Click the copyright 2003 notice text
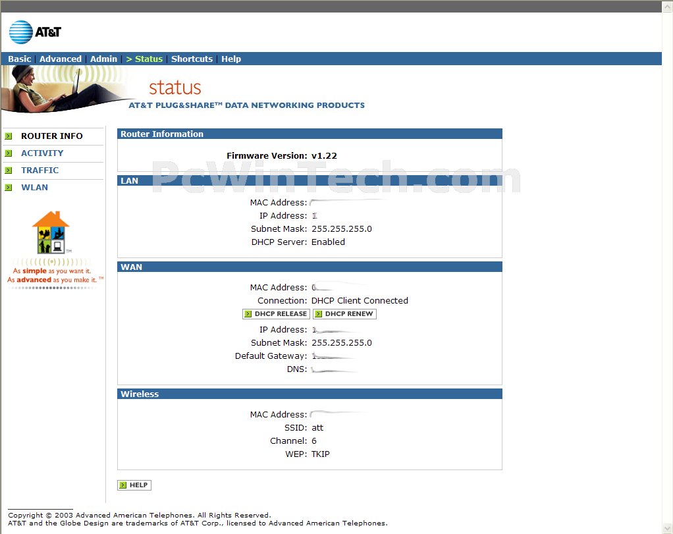 [x=140, y=515]
